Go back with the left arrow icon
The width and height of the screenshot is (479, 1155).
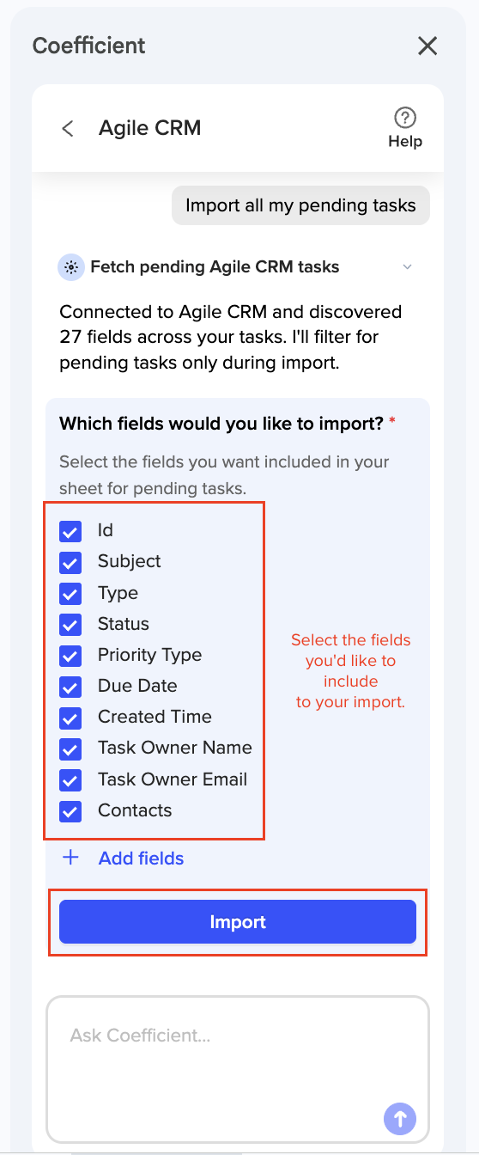pyautogui.click(x=68, y=128)
